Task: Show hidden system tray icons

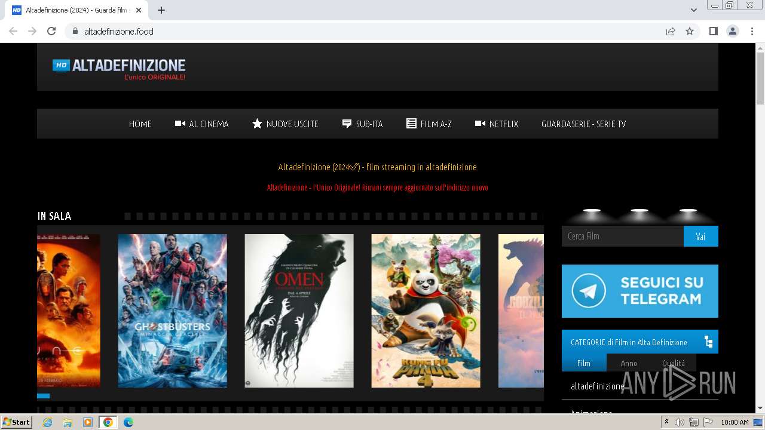Action: point(666,422)
